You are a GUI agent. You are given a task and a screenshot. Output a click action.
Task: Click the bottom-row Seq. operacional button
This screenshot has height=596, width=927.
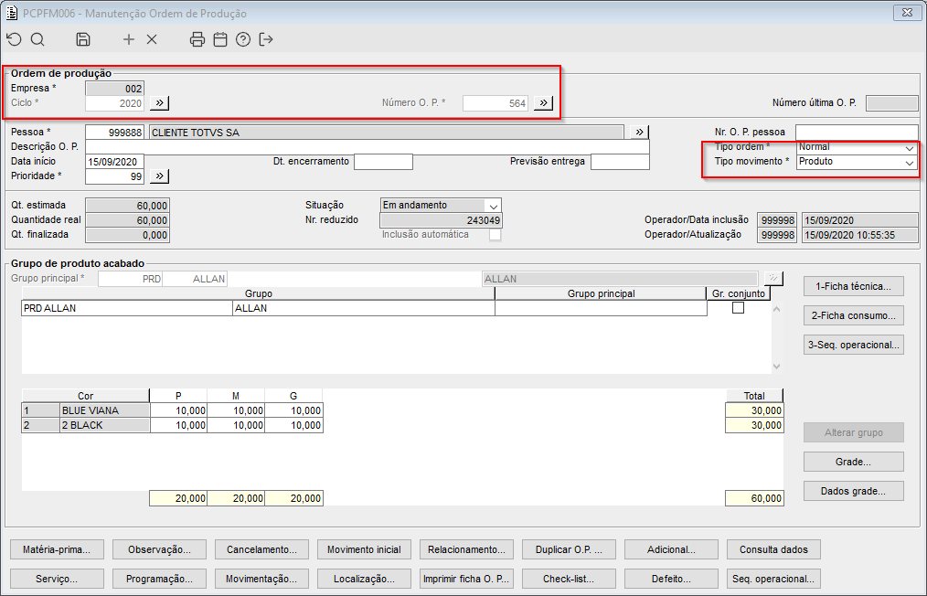tap(773, 579)
